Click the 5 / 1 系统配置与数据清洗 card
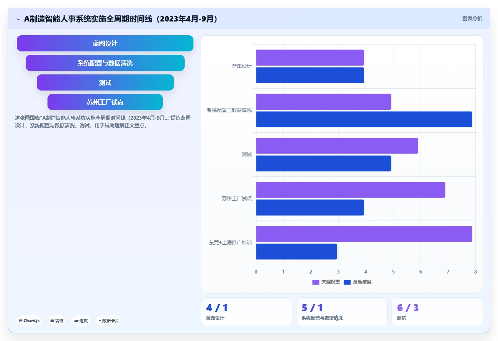The image size is (498, 341). tap(342, 312)
